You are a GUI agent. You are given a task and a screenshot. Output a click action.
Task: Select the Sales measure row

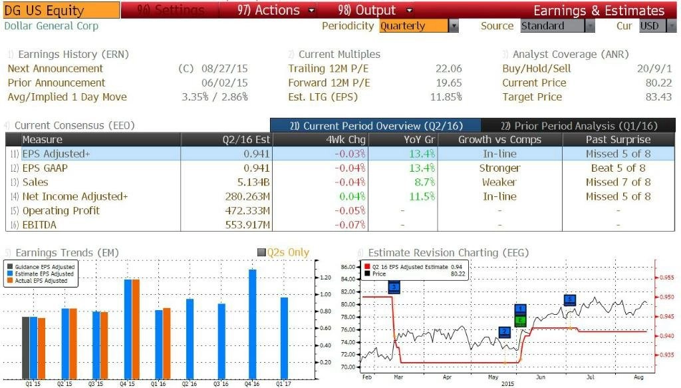(x=340, y=182)
